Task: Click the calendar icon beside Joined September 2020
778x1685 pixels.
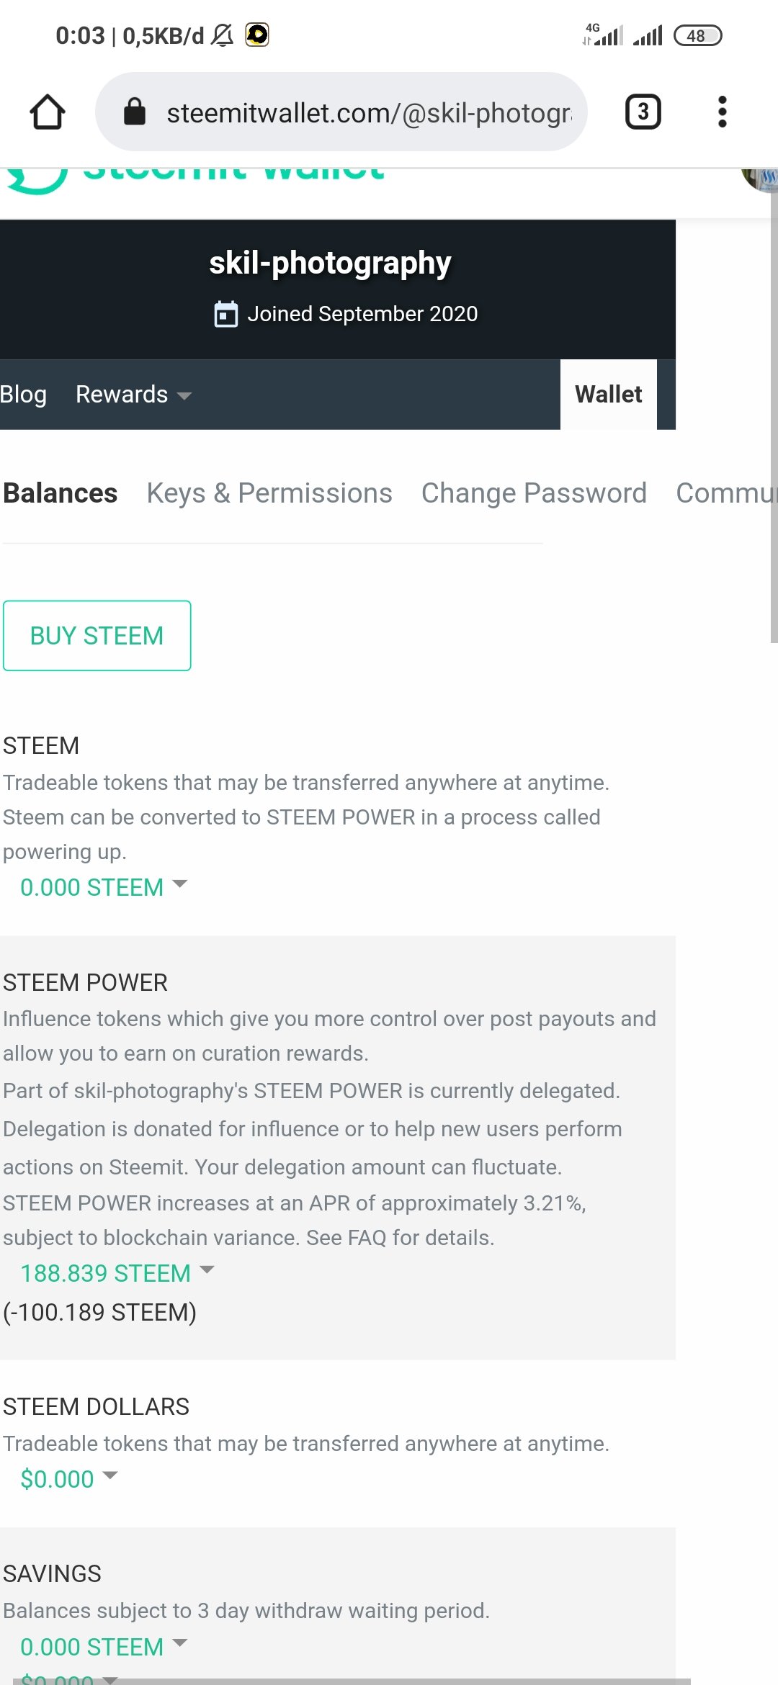Action: click(226, 314)
